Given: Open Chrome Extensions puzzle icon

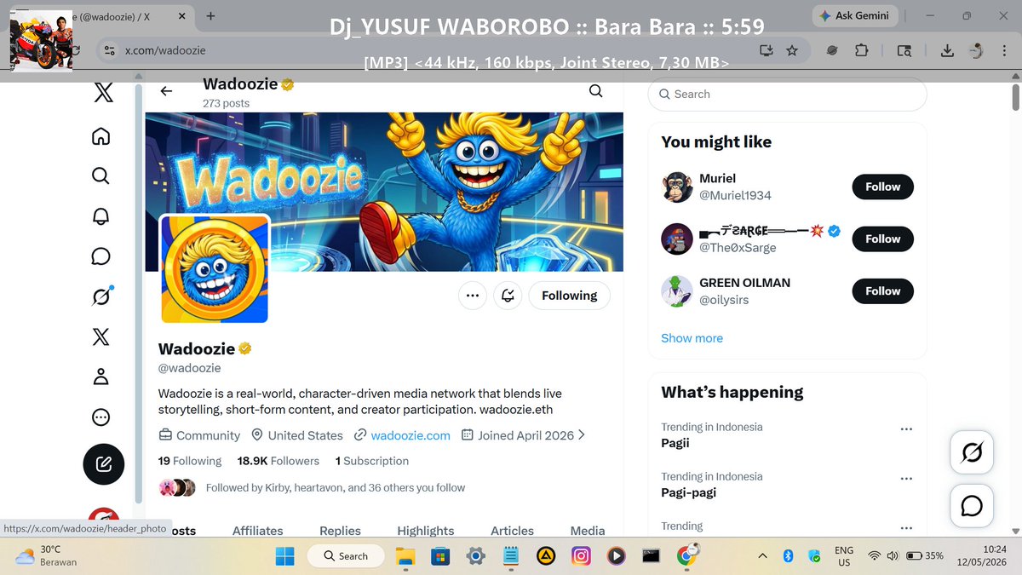Looking at the screenshot, I should coord(862,50).
